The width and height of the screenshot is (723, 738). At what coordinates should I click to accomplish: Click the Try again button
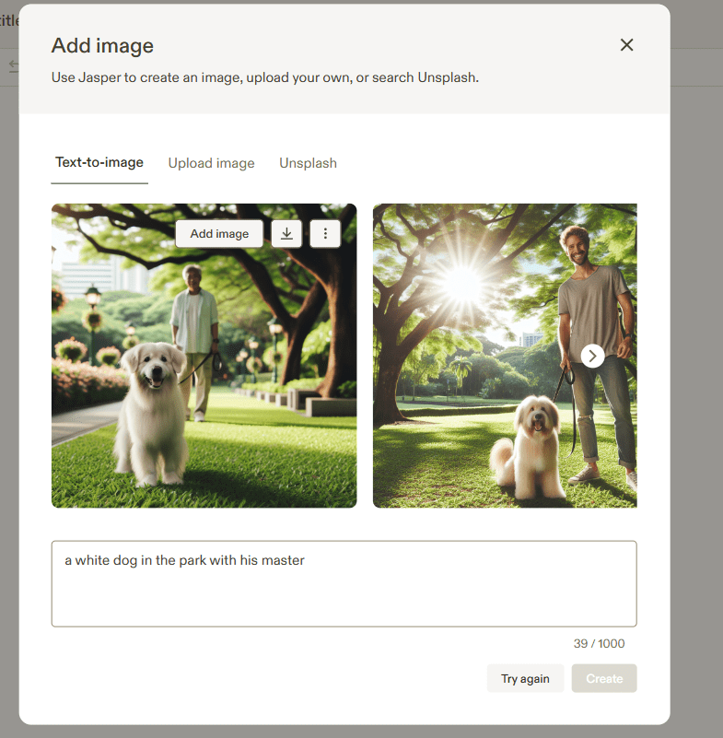coord(525,679)
